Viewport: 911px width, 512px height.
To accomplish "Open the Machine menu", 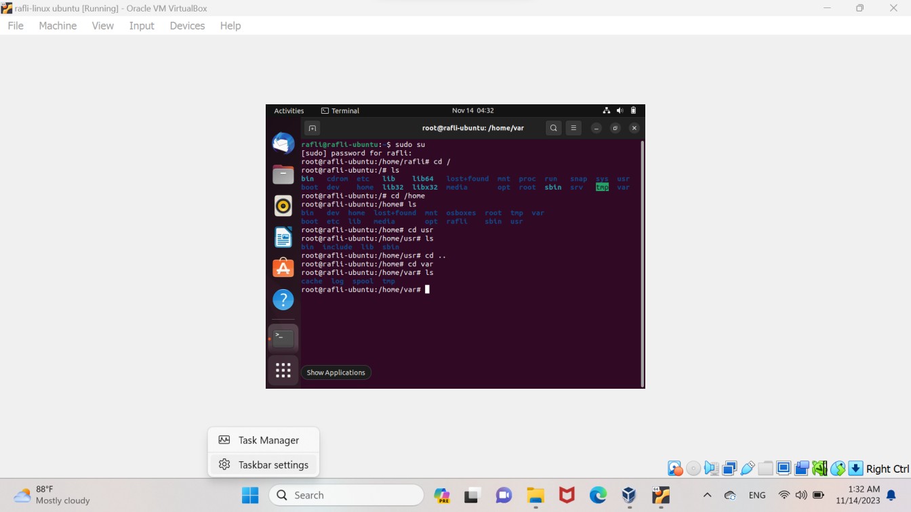I will (x=58, y=26).
